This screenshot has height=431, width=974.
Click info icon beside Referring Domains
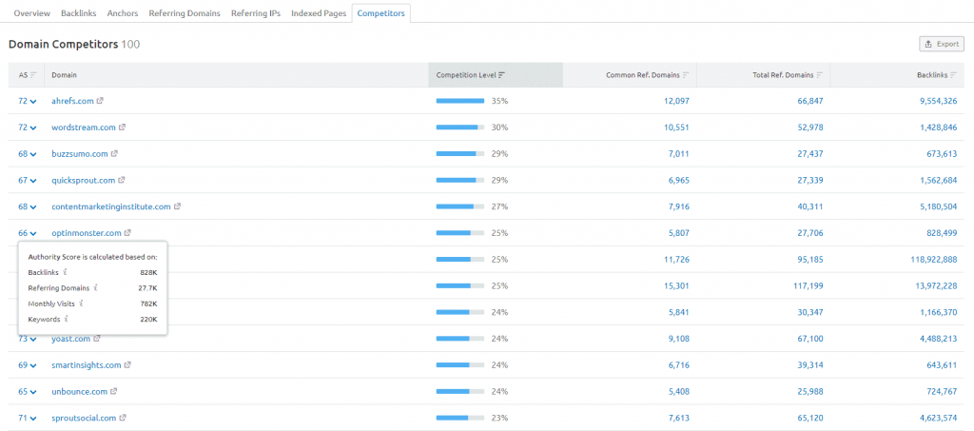[x=96, y=287]
